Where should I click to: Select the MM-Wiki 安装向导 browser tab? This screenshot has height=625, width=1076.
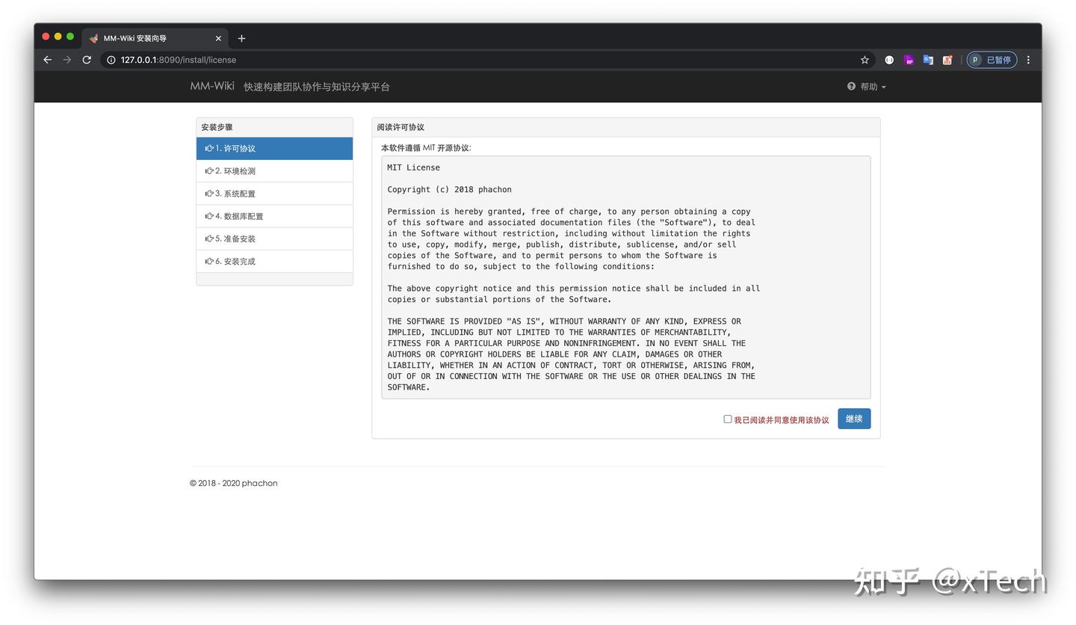pyautogui.click(x=155, y=38)
